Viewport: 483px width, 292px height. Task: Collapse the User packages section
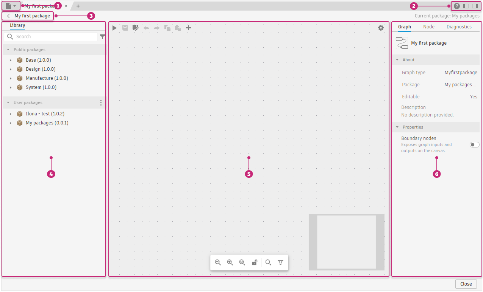point(8,103)
